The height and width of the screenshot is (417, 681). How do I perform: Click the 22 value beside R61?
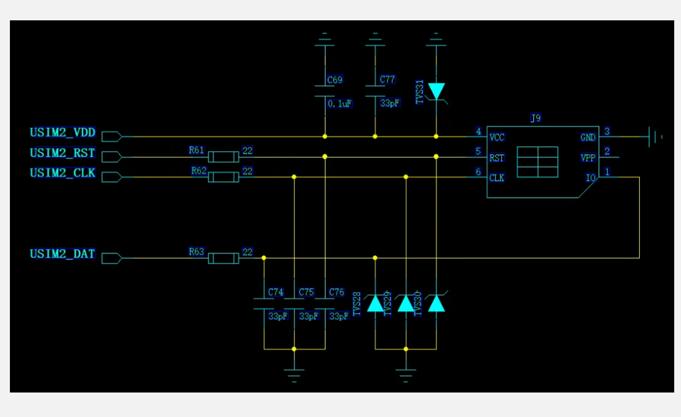[248, 151]
